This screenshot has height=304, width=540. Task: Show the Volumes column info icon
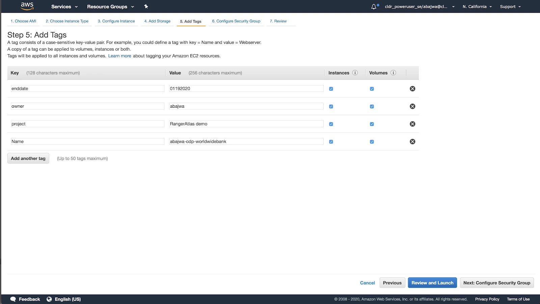[393, 73]
